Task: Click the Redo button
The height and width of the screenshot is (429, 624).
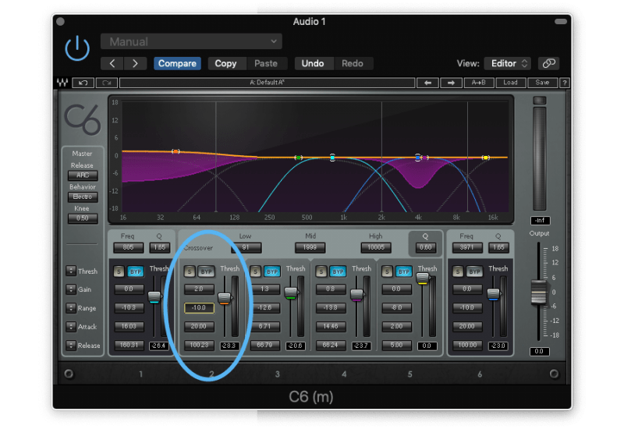Action: pos(353,64)
